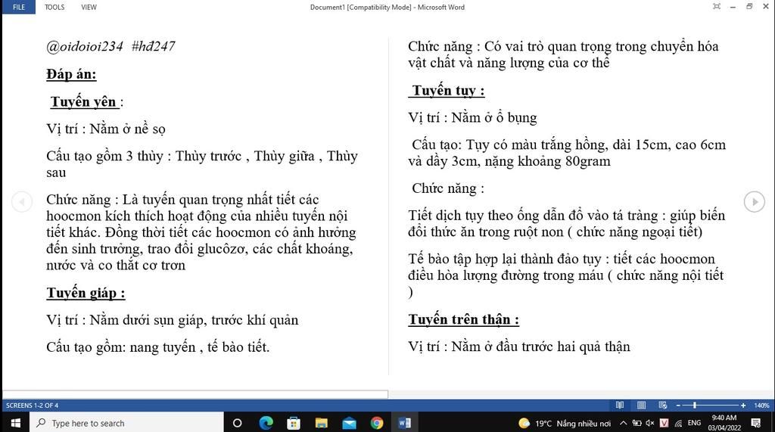Click the horizontal scrollbar under the page
The image size is (775, 432).
(195, 394)
